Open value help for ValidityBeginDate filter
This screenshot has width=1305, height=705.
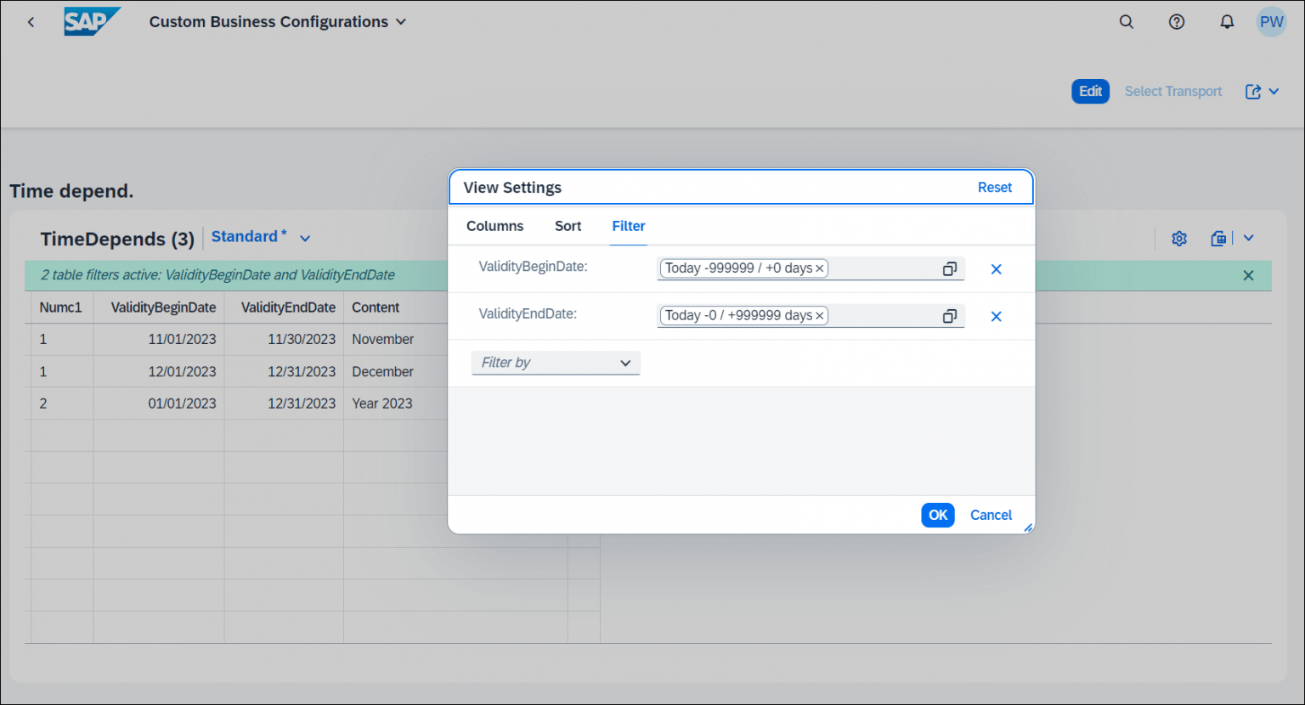tap(949, 268)
